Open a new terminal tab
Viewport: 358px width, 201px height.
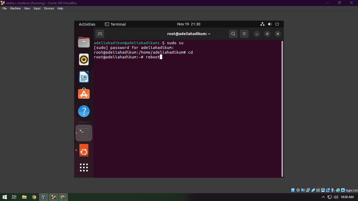[100, 34]
